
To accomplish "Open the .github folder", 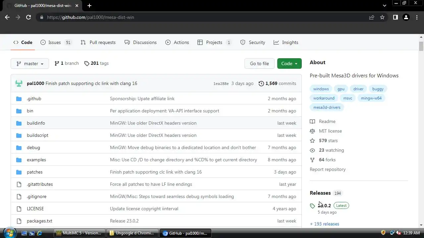I will pyautogui.click(x=34, y=99).
